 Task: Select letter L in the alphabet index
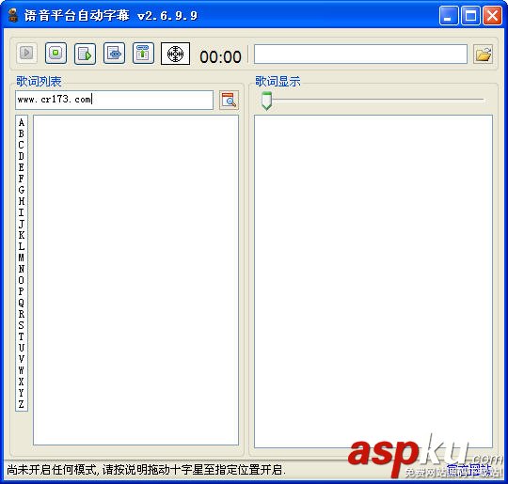[x=22, y=246]
